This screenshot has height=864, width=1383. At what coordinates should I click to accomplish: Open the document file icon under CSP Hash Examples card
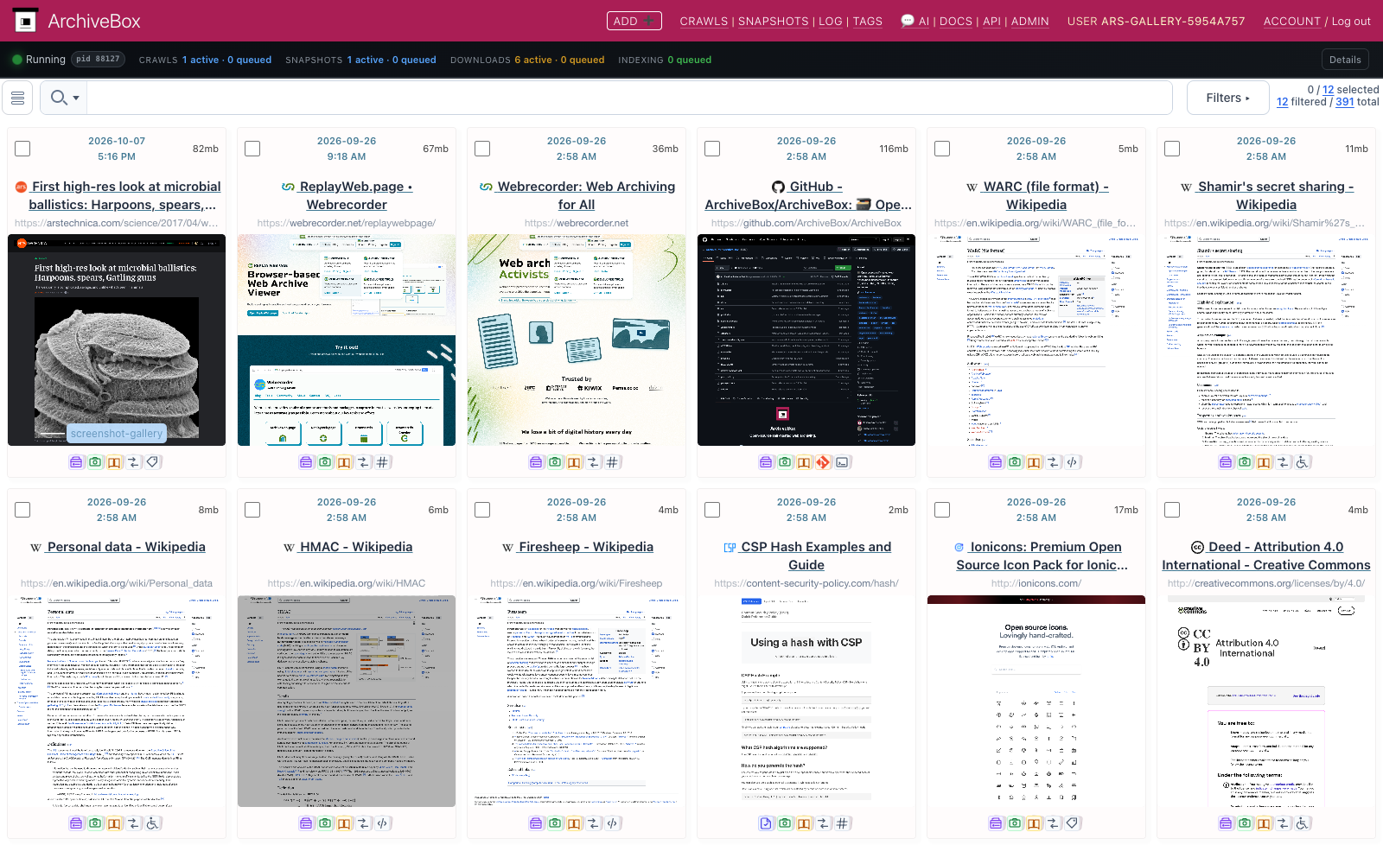[x=766, y=823]
